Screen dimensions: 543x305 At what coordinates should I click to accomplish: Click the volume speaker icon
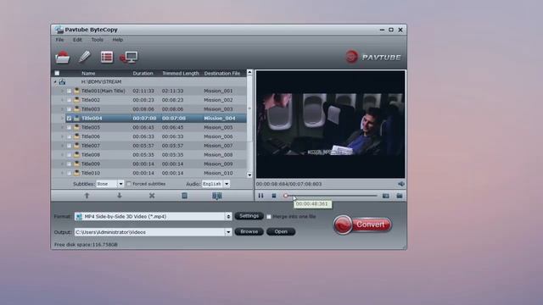coord(400,184)
